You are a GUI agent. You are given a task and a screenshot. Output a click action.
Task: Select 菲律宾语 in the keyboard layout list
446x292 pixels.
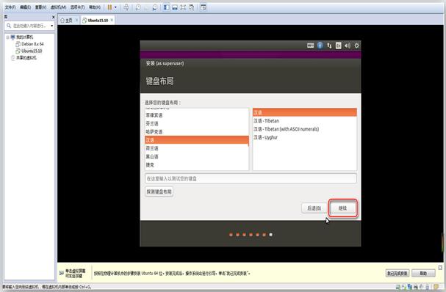click(x=196, y=115)
